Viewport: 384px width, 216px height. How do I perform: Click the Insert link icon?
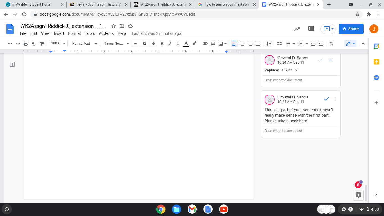[205, 44]
